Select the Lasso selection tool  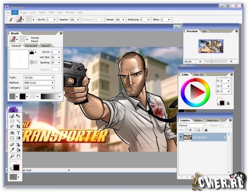(x=12, y=126)
